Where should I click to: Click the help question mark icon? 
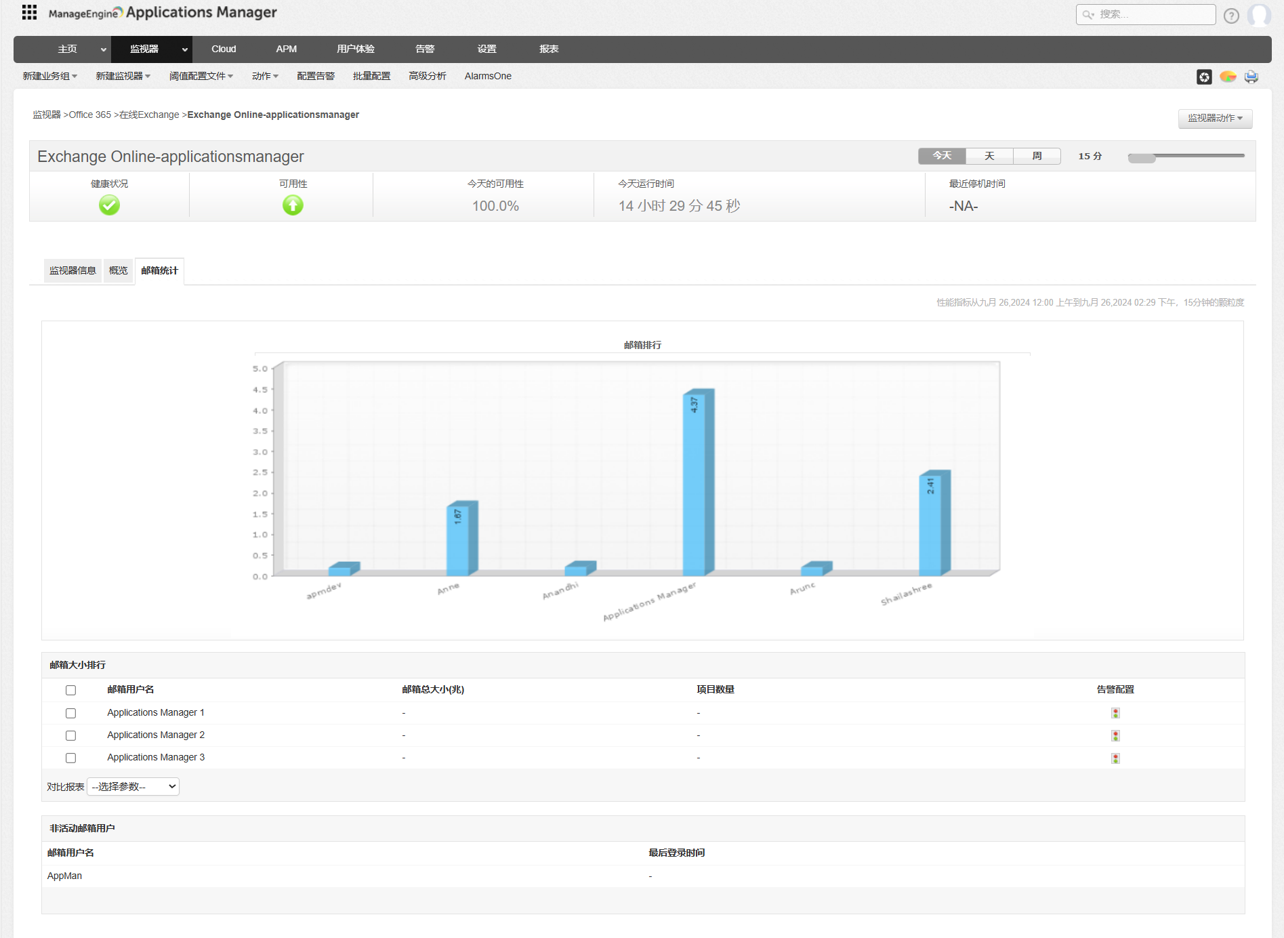click(1231, 16)
